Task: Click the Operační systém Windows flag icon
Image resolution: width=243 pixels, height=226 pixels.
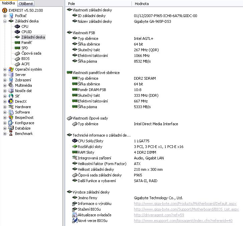Action: (11, 69)
